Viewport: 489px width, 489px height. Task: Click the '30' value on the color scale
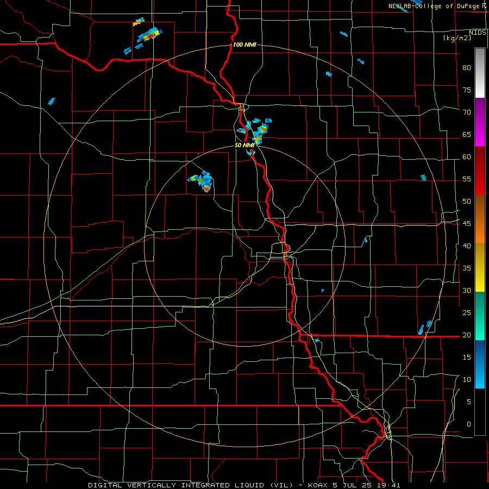click(467, 291)
